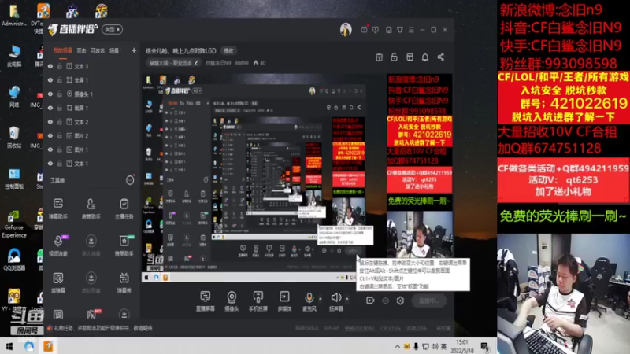Click the unlock icon above the preview
Image resolution: width=630 pixels, height=354 pixels.
395,57
